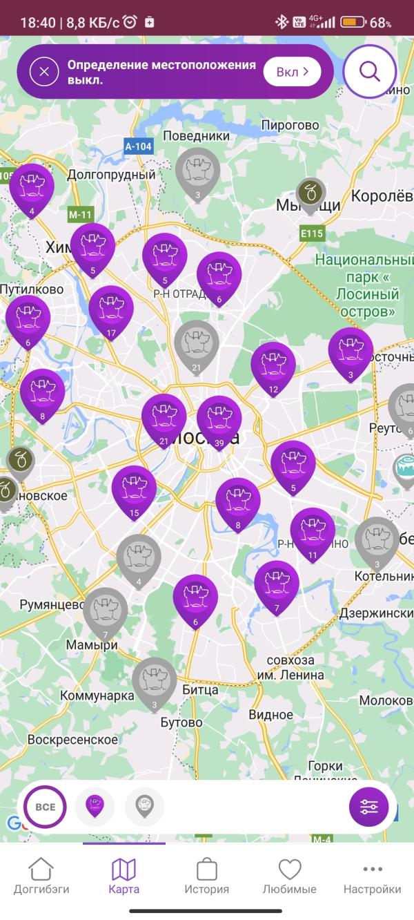Image resolution: width=414 pixels, height=920 pixels.
Task: Go to the Настройки tab
Action: click(373, 876)
